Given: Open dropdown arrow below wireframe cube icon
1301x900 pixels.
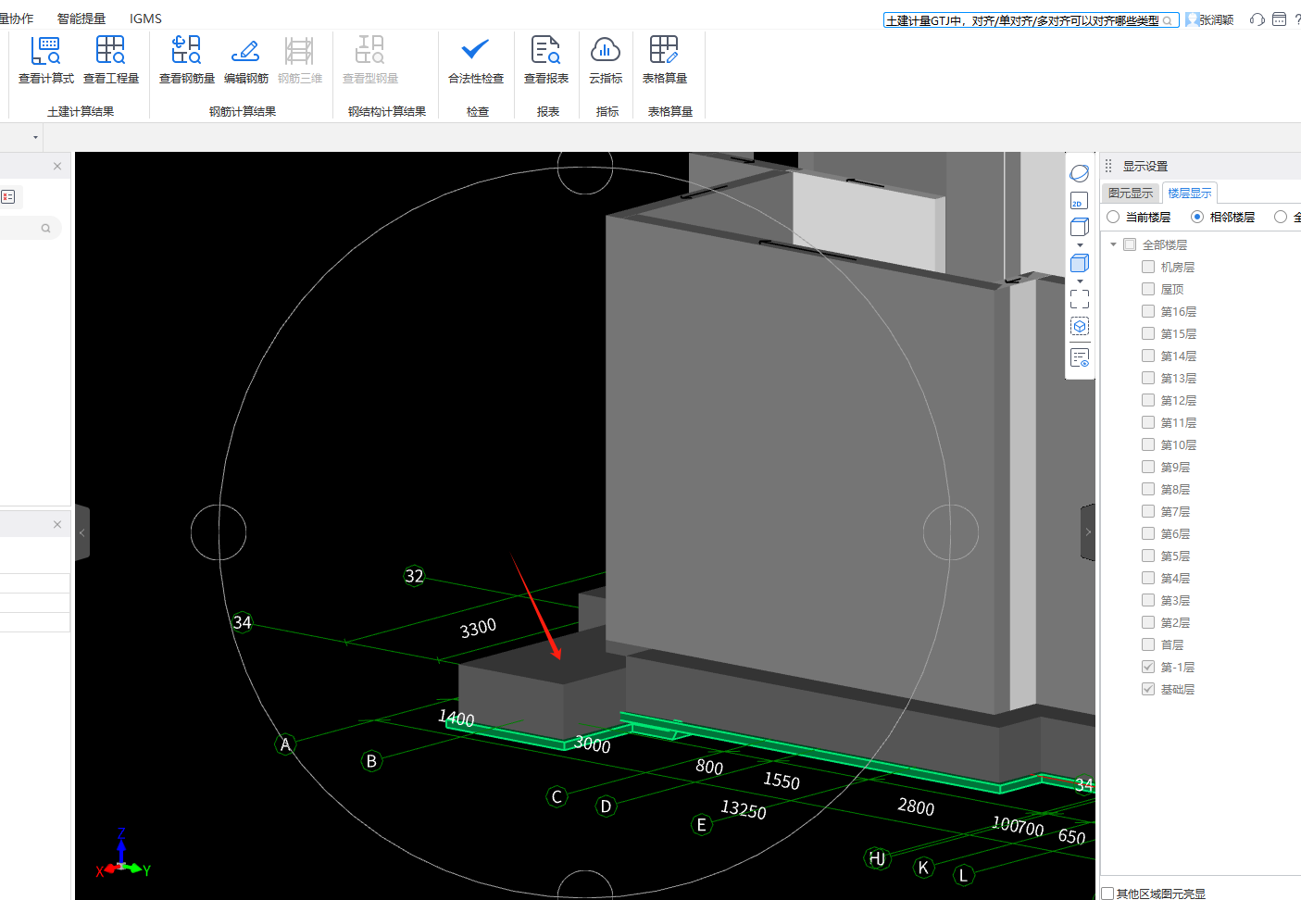Looking at the screenshot, I should click(x=1080, y=245).
